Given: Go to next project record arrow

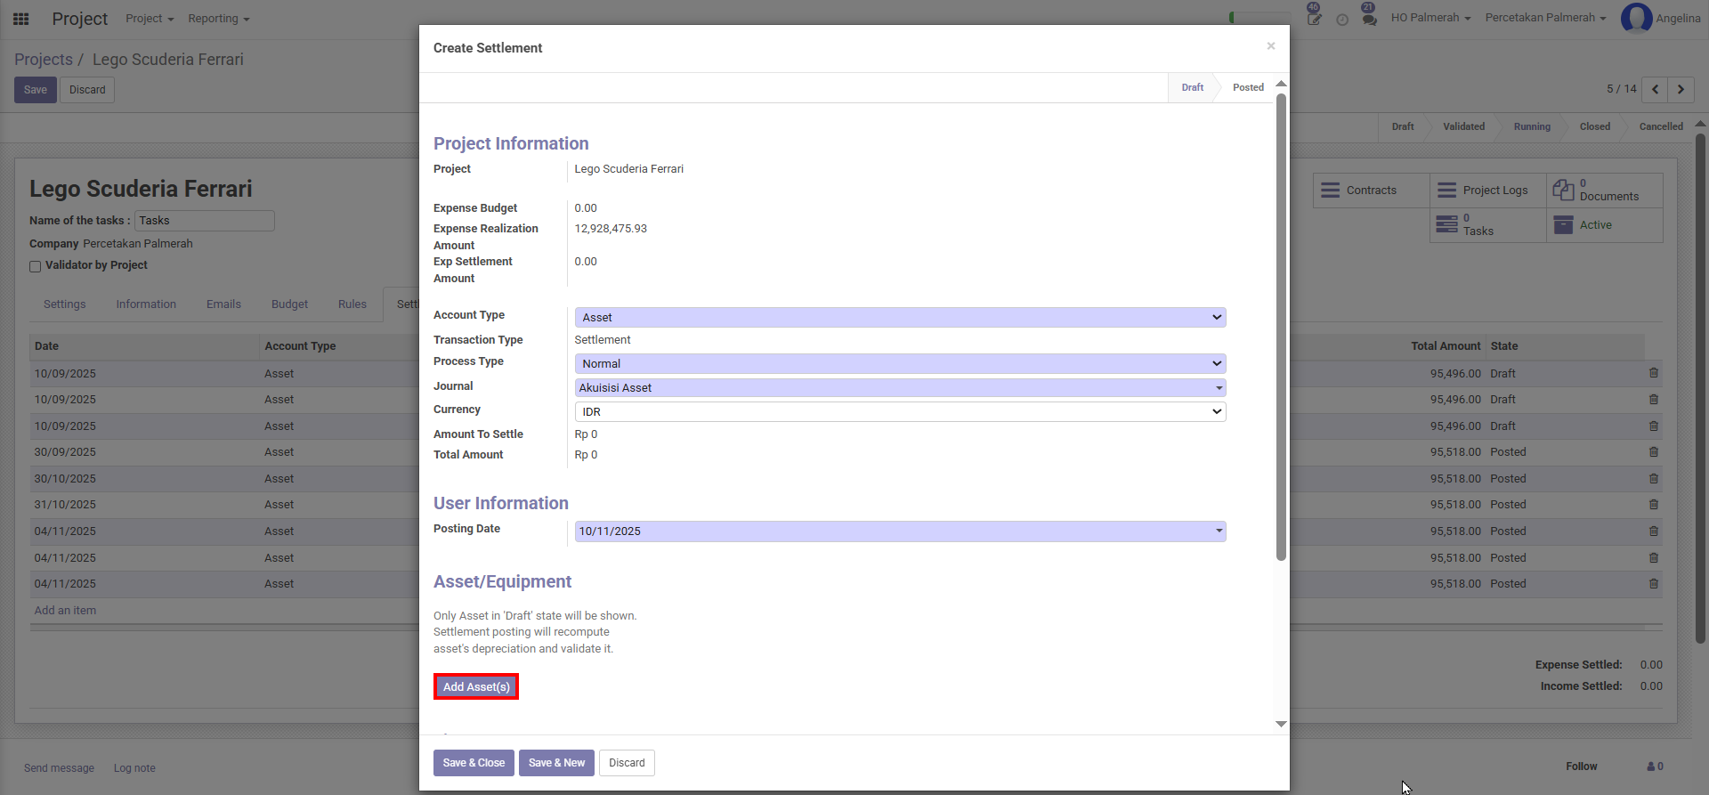Looking at the screenshot, I should tap(1681, 89).
